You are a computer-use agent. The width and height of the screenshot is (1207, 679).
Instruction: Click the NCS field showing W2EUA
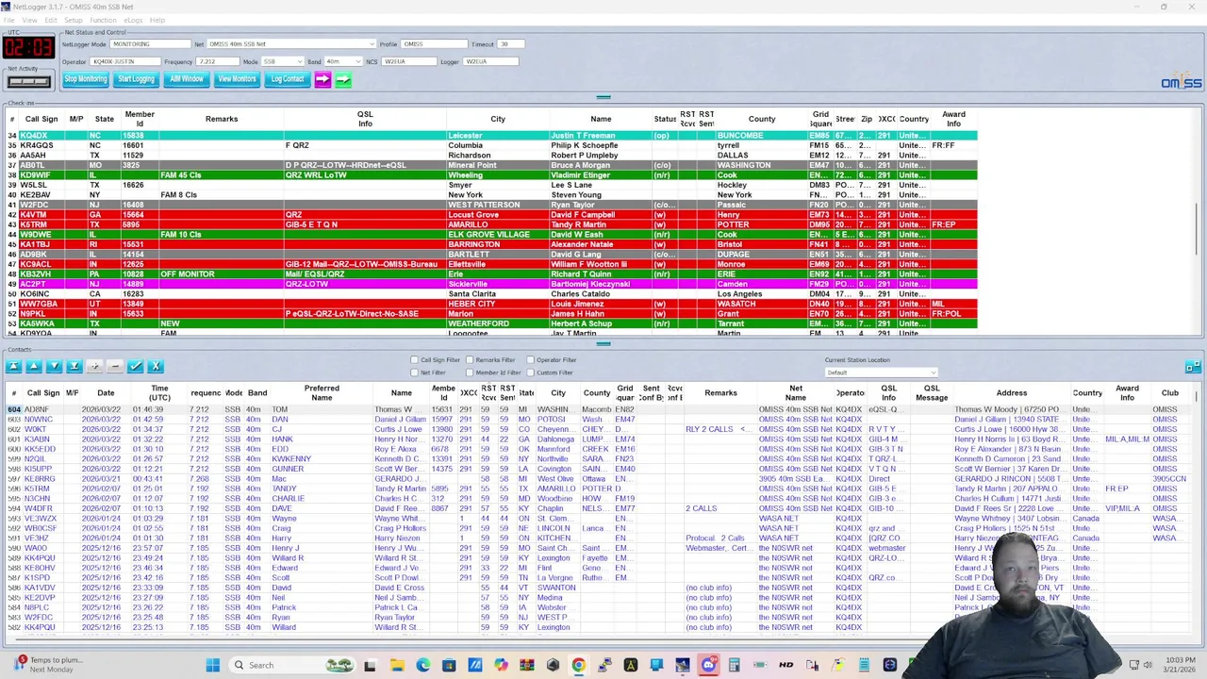click(408, 61)
